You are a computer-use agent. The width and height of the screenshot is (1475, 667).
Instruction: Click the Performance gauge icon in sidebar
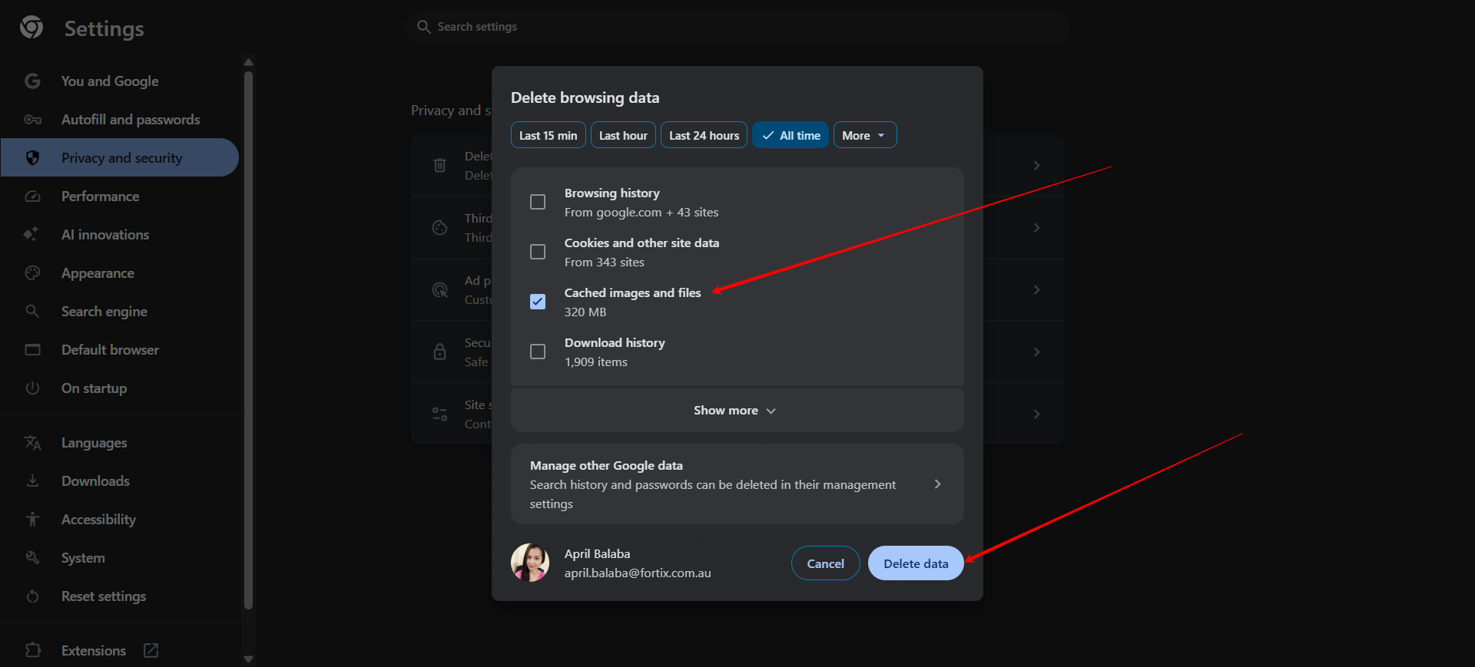pyautogui.click(x=32, y=196)
